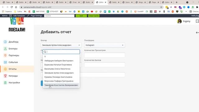
Task: Close the active Добавить tab
Action: click(105, 2)
